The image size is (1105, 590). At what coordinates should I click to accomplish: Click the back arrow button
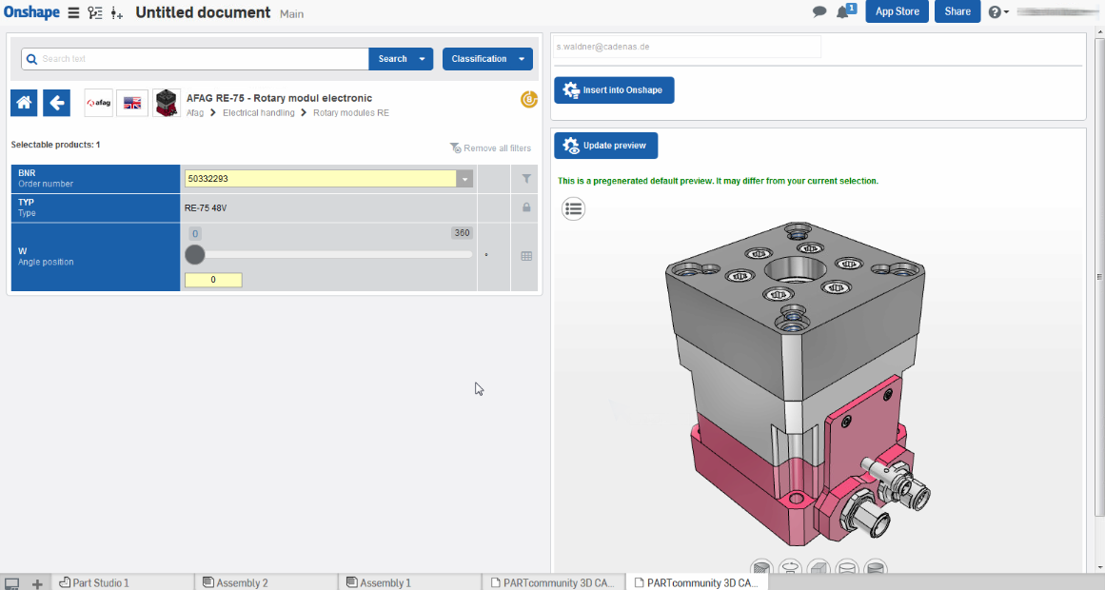[57, 103]
